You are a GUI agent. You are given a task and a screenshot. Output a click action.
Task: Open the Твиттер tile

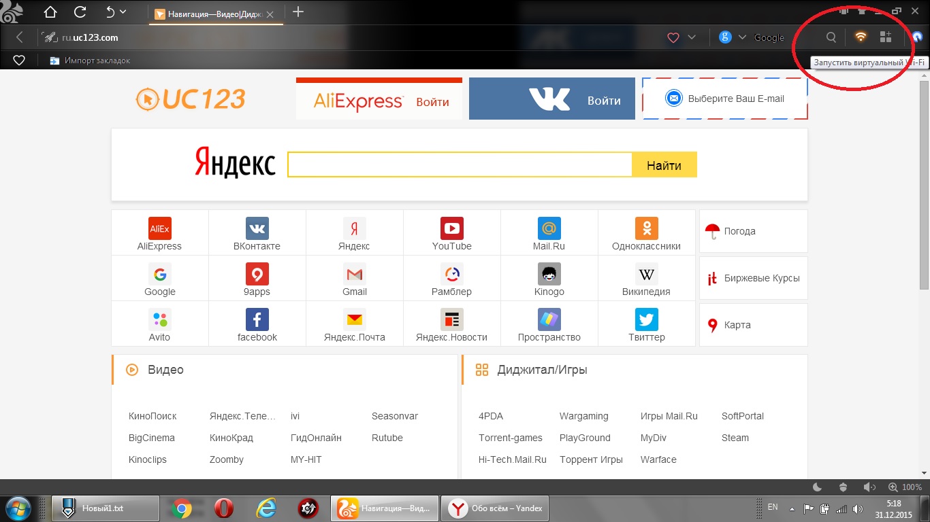[x=646, y=324]
